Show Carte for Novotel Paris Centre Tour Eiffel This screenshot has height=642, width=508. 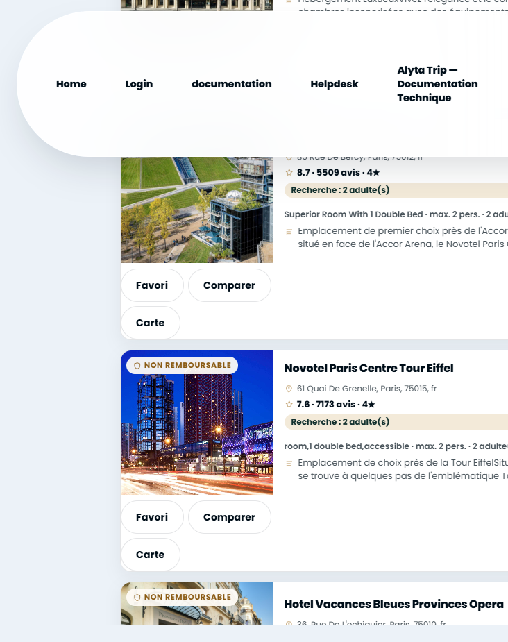coord(150,555)
